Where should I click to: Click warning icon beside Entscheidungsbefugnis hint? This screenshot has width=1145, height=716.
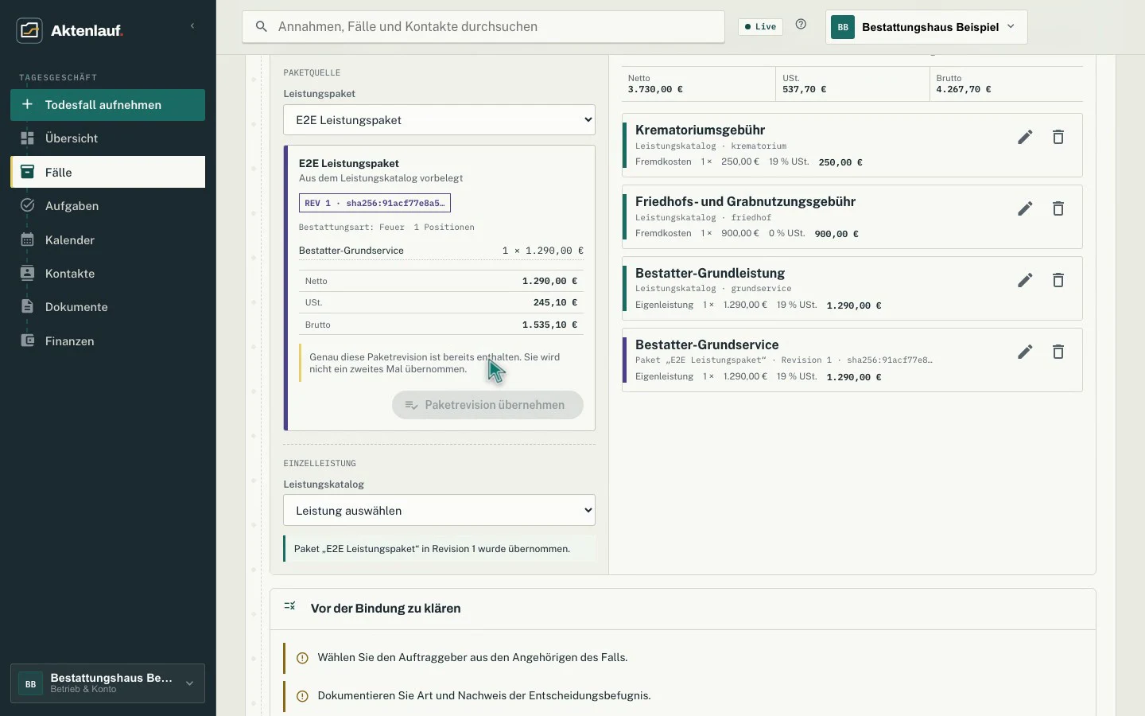click(x=302, y=696)
